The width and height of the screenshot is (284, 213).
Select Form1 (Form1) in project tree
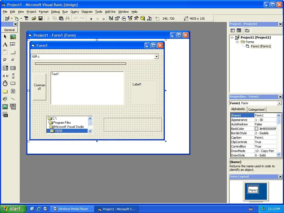point(261,46)
